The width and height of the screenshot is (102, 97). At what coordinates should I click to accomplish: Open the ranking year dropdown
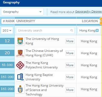pyautogui.click(x=7, y=31)
